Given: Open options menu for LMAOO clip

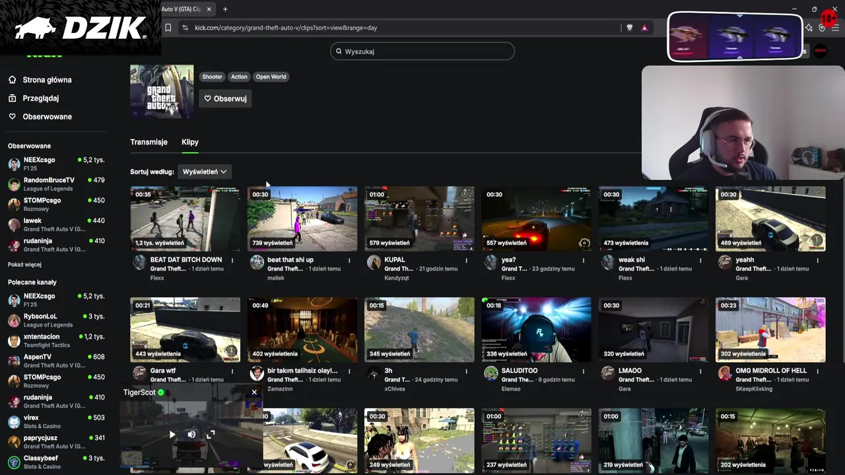Looking at the screenshot, I should [x=700, y=371].
